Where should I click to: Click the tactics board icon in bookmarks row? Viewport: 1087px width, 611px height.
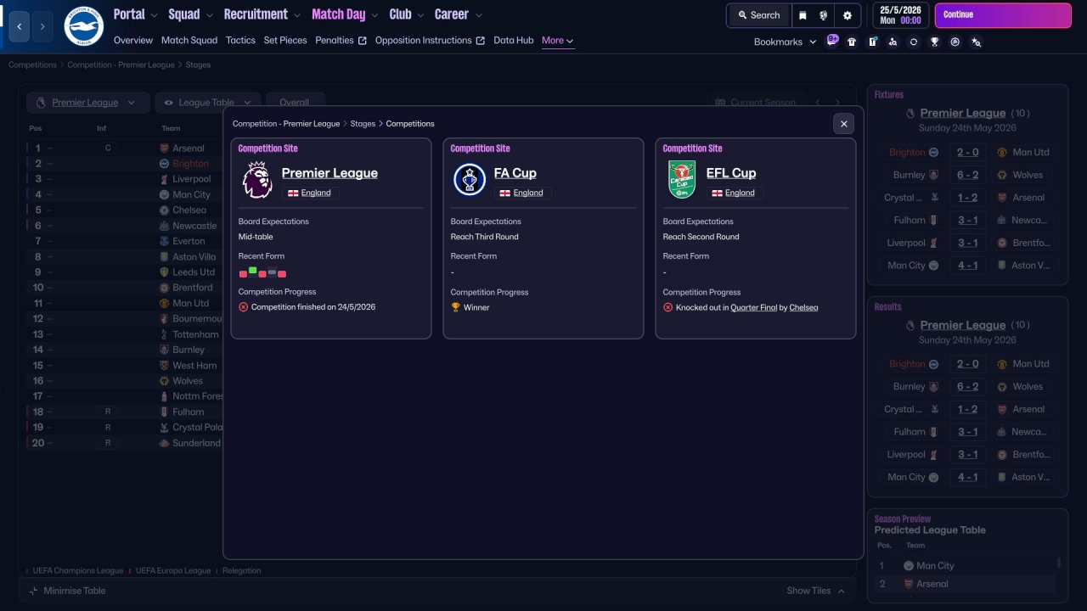[x=872, y=42]
